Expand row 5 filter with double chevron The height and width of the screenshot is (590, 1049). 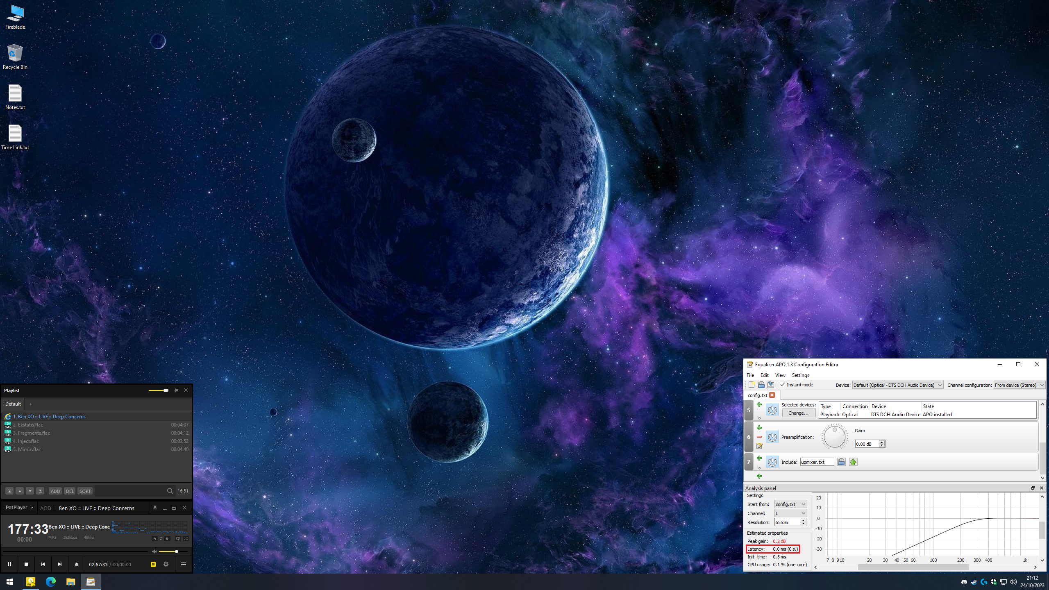click(759, 418)
